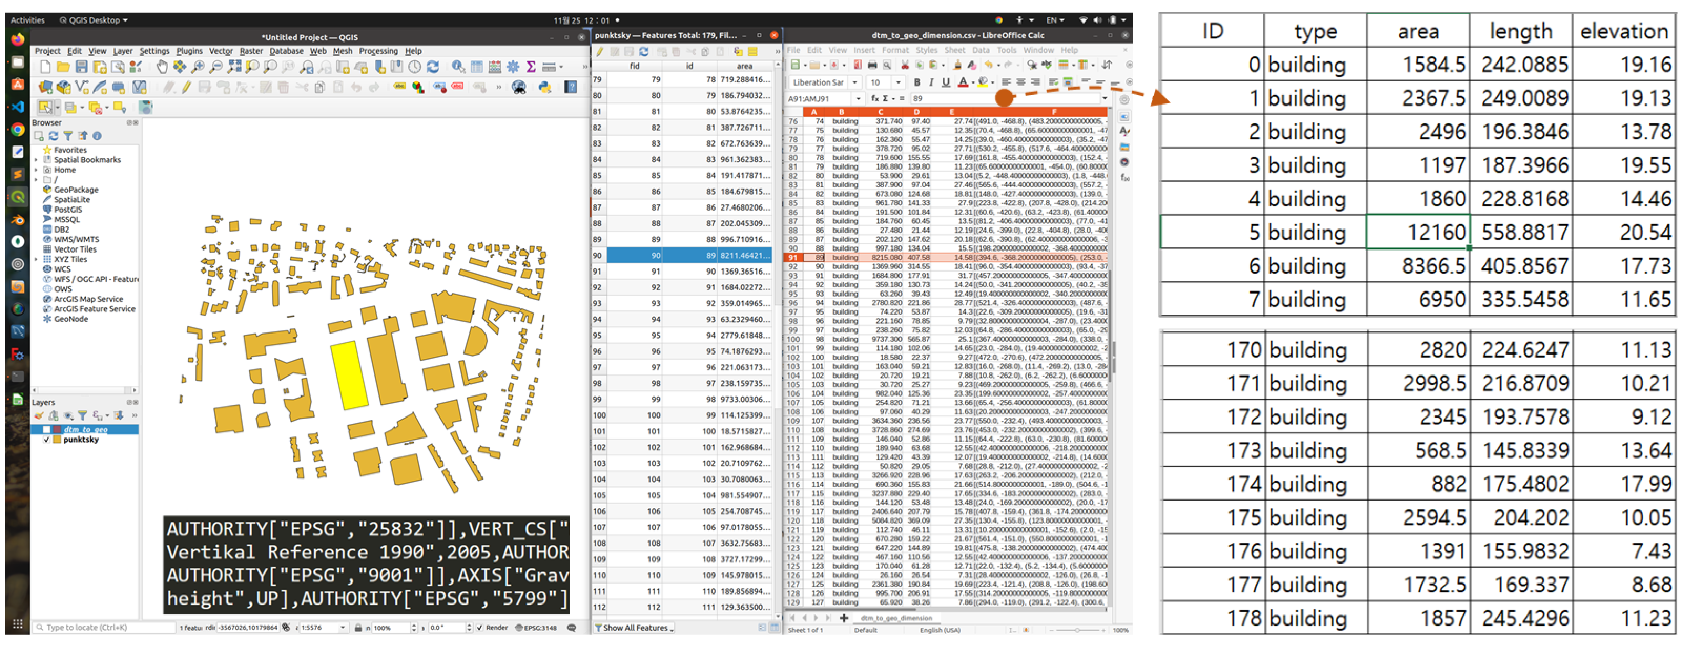This screenshot has width=1682, height=646.
Task: Click the Bold button in Calc
Action: tap(917, 83)
